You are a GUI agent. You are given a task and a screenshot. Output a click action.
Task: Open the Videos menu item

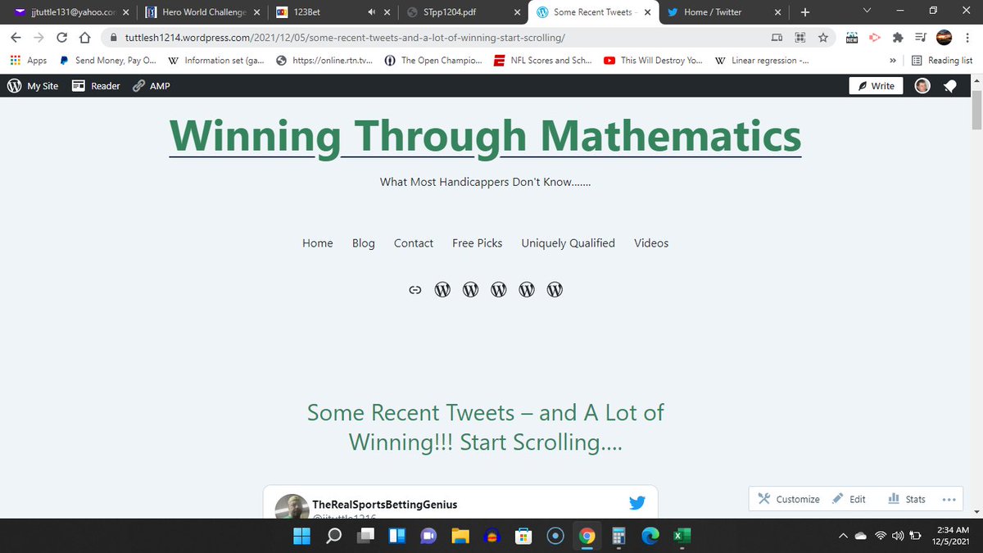[651, 243]
